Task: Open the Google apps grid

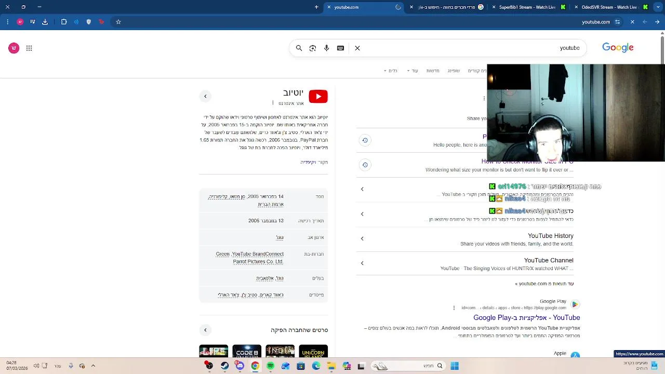Action: (29, 48)
